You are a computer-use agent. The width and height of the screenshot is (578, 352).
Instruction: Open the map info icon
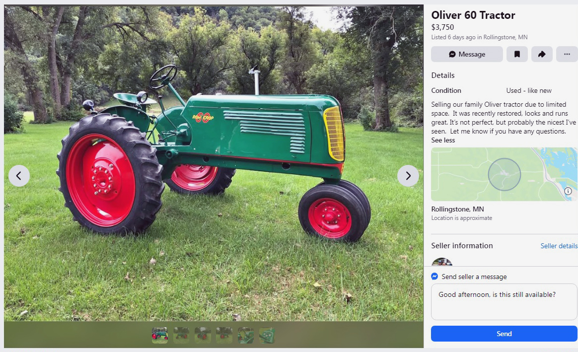(568, 191)
